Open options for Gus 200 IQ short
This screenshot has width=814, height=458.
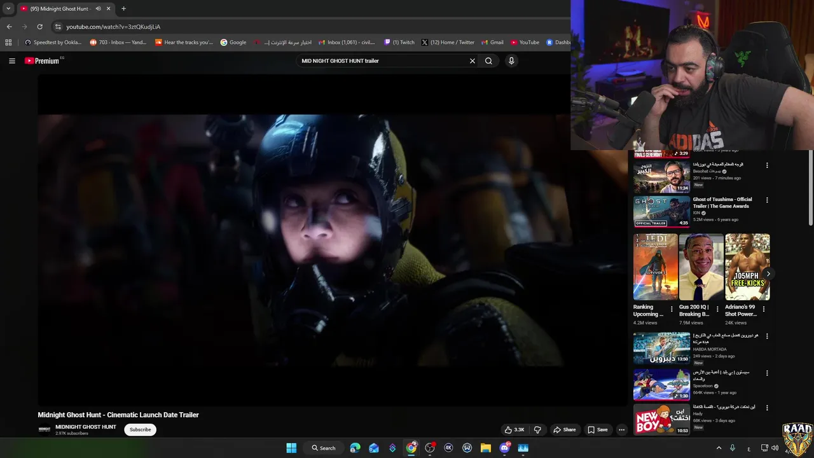click(718, 309)
